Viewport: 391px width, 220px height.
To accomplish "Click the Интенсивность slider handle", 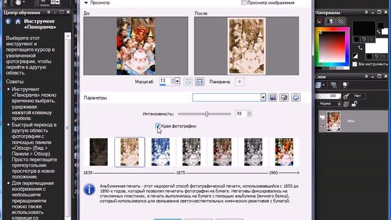I will 206,114.
